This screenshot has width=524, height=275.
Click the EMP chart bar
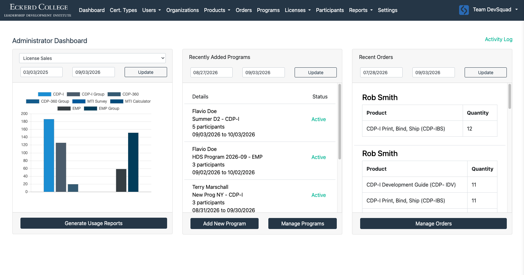click(x=121, y=180)
